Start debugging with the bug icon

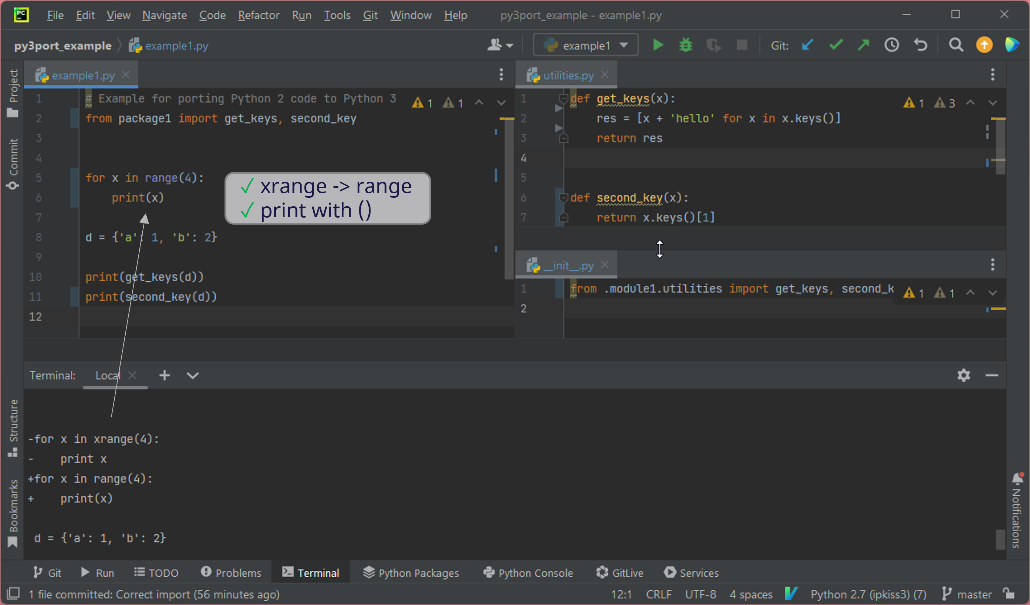pyautogui.click(x=686, y=45)
